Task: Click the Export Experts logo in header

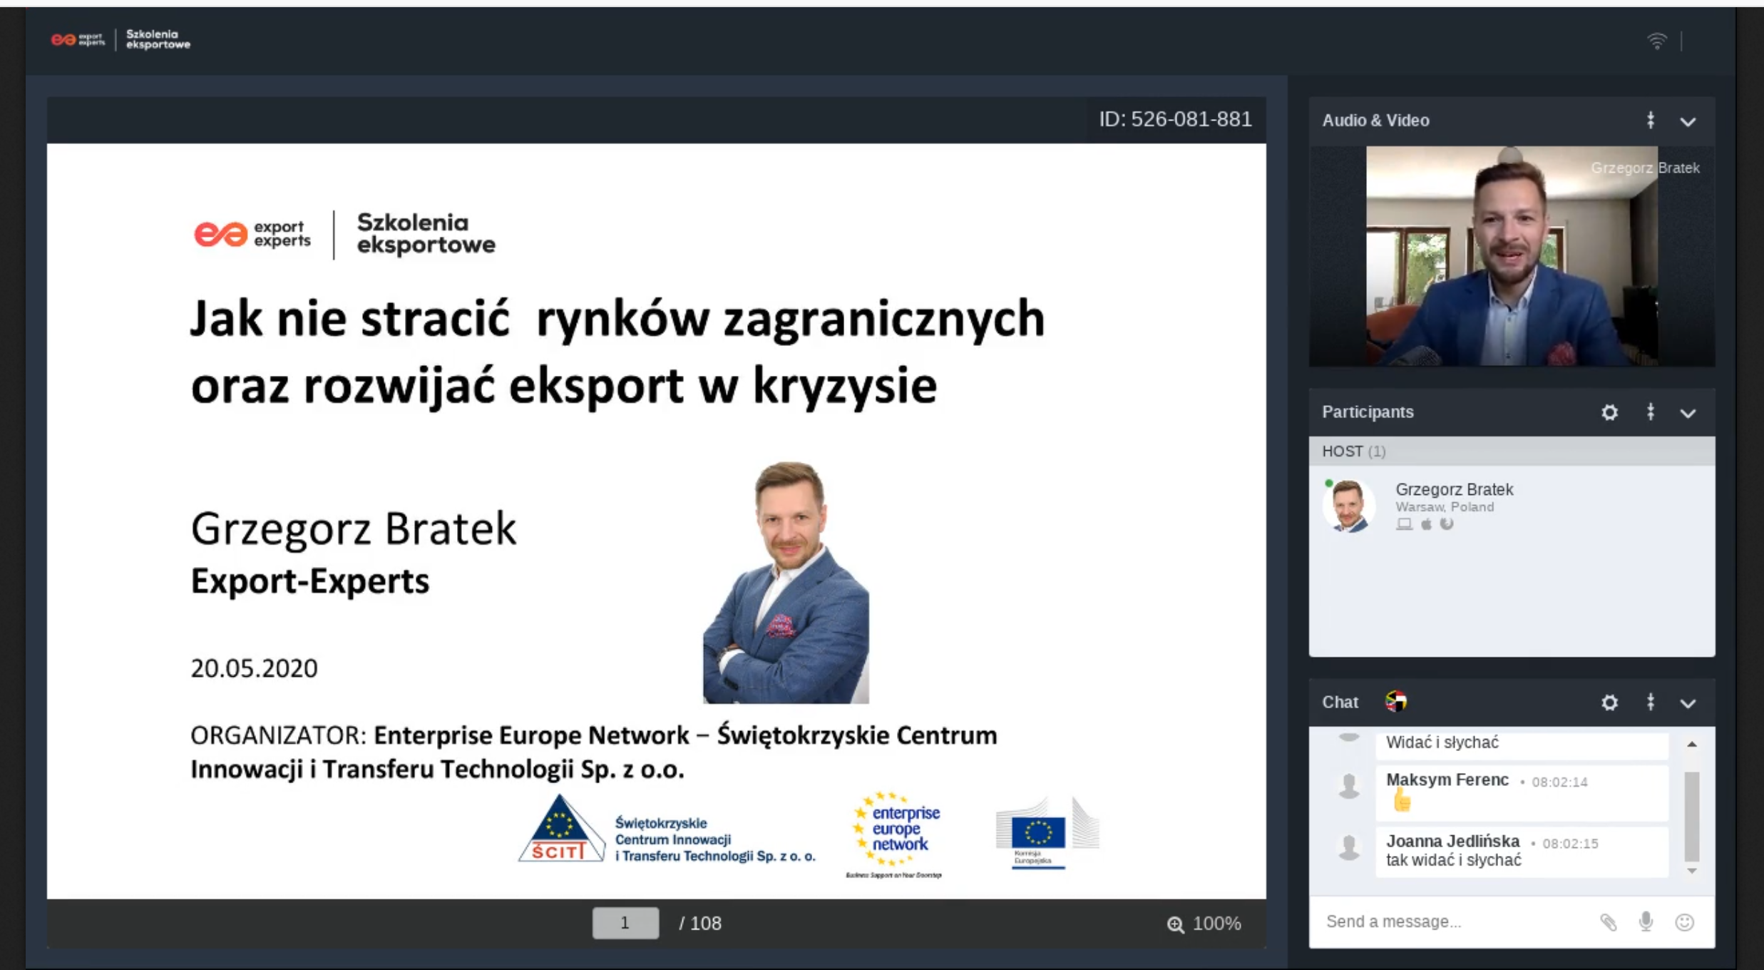Action: point(78,40)
